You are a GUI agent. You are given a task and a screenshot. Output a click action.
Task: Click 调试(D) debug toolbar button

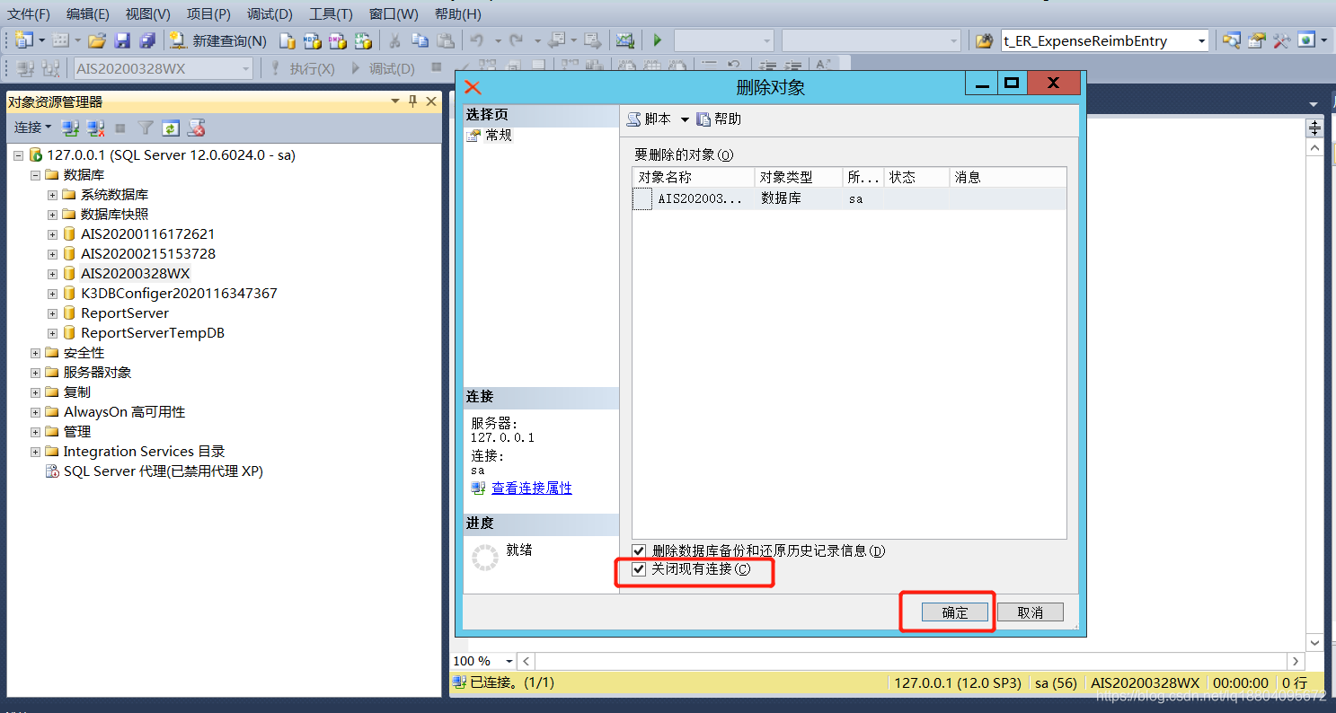pos(383,68)
